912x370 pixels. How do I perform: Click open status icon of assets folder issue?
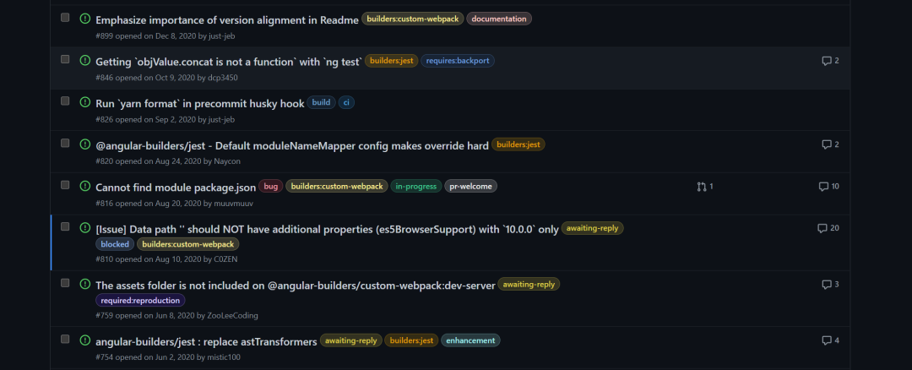[85, 284]
